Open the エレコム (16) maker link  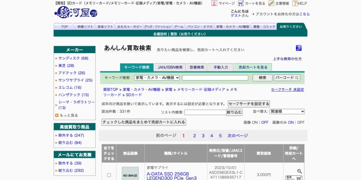70,88
